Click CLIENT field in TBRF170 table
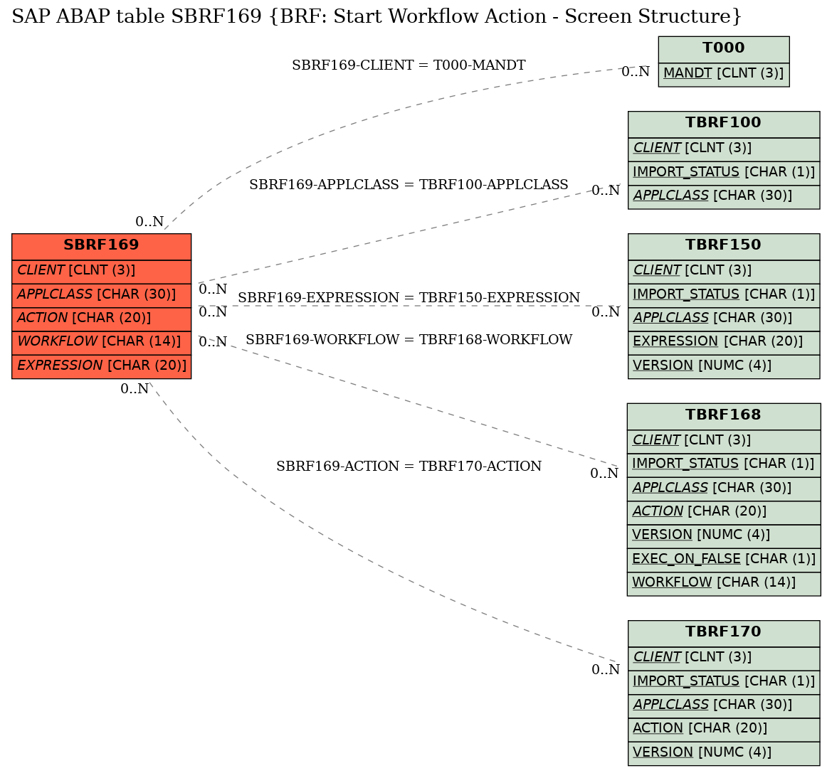This screenshot has height=773, width=832. pos(724,659)
